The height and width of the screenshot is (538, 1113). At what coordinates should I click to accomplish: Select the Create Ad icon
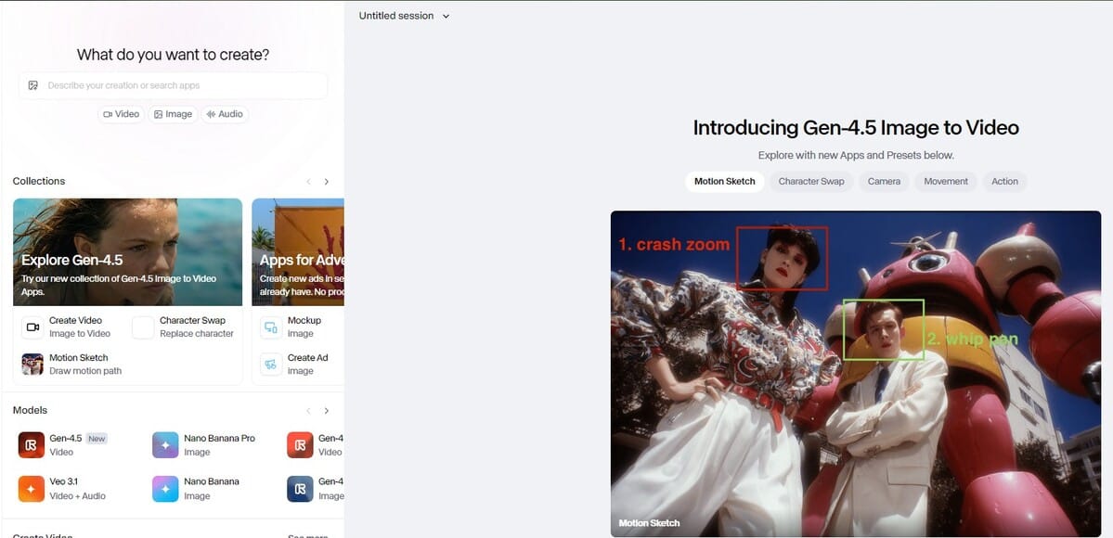coord(271,365)
